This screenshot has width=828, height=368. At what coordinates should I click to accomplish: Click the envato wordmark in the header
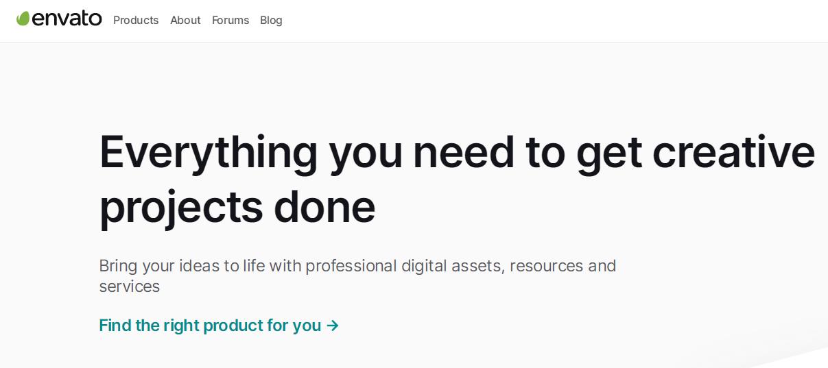[x=67, y=19]
